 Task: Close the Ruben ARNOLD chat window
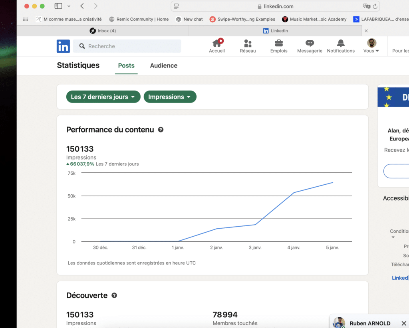pyautogui.click(x=403, y=323)
